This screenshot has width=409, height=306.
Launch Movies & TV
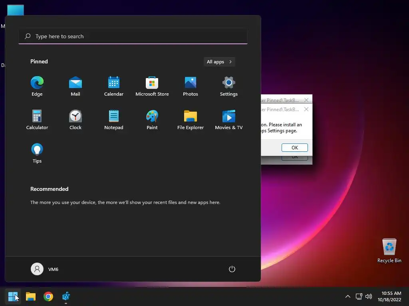(229, 120)
